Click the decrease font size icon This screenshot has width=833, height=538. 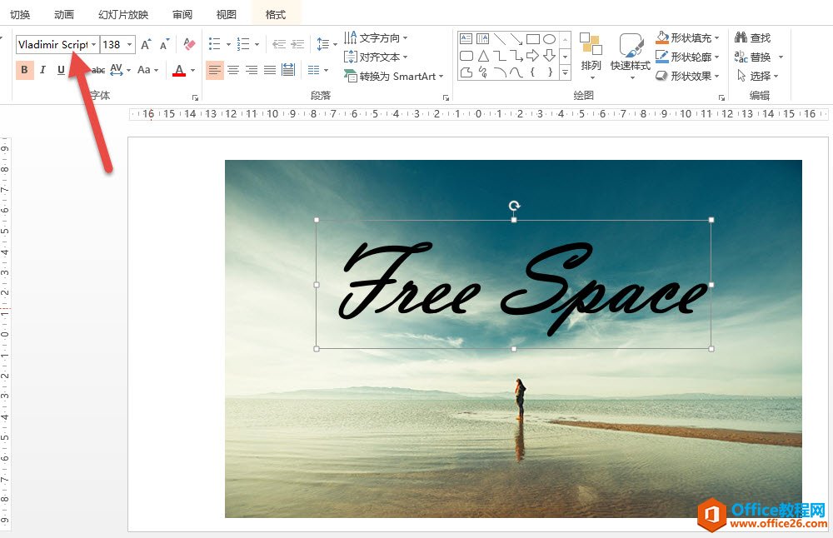click(165, 45)
